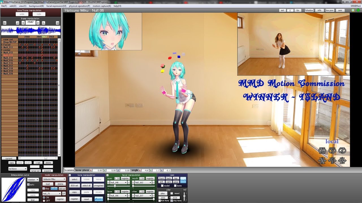Adjust the vol volume slider

(x=184, y=196)
